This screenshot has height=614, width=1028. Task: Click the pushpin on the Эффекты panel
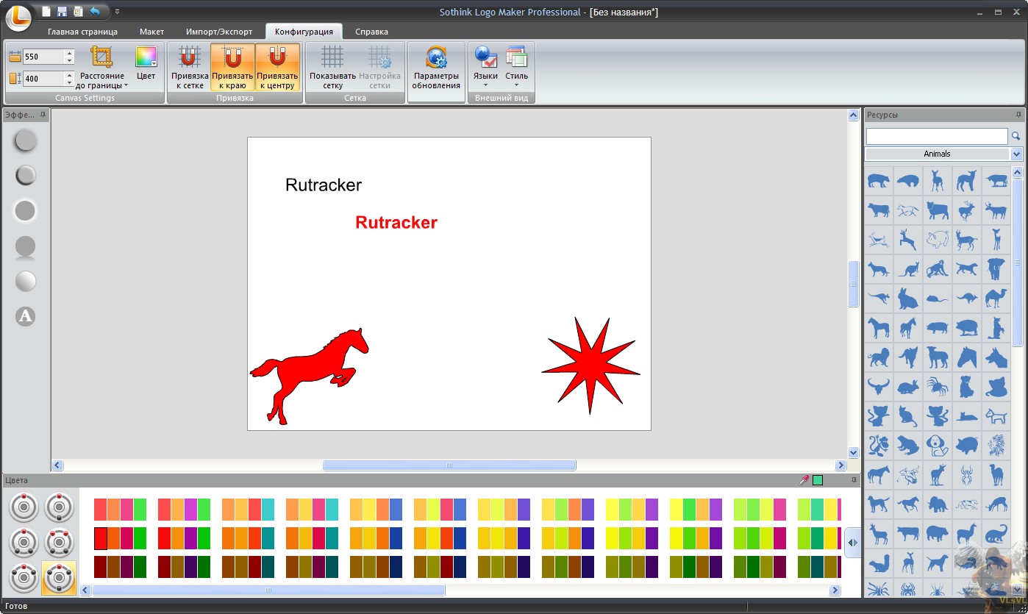tap(44, 115)
